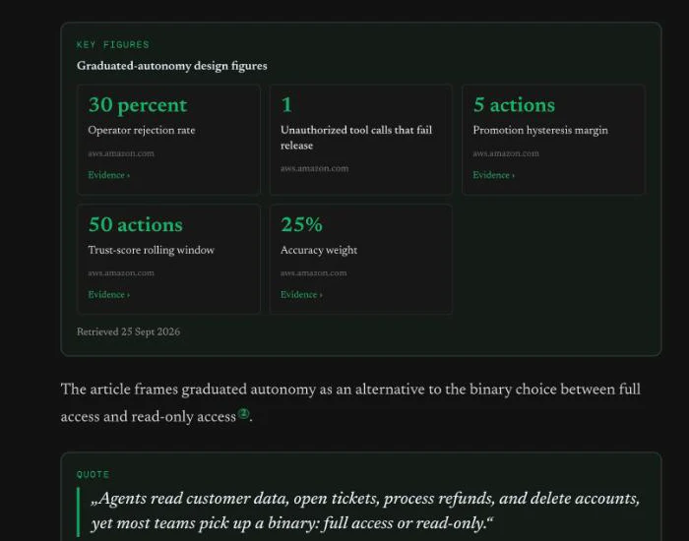Open citation 2 footnote marker
This screenshot has width=689, height=541.
[x=244, y=413]
